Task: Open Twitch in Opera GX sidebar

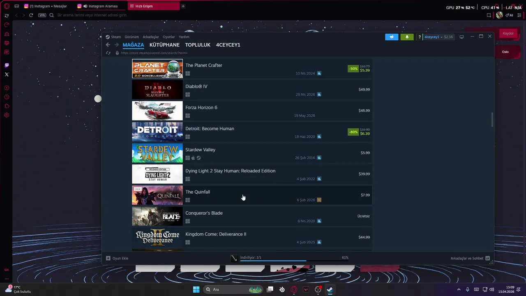Action: point(7,65)
